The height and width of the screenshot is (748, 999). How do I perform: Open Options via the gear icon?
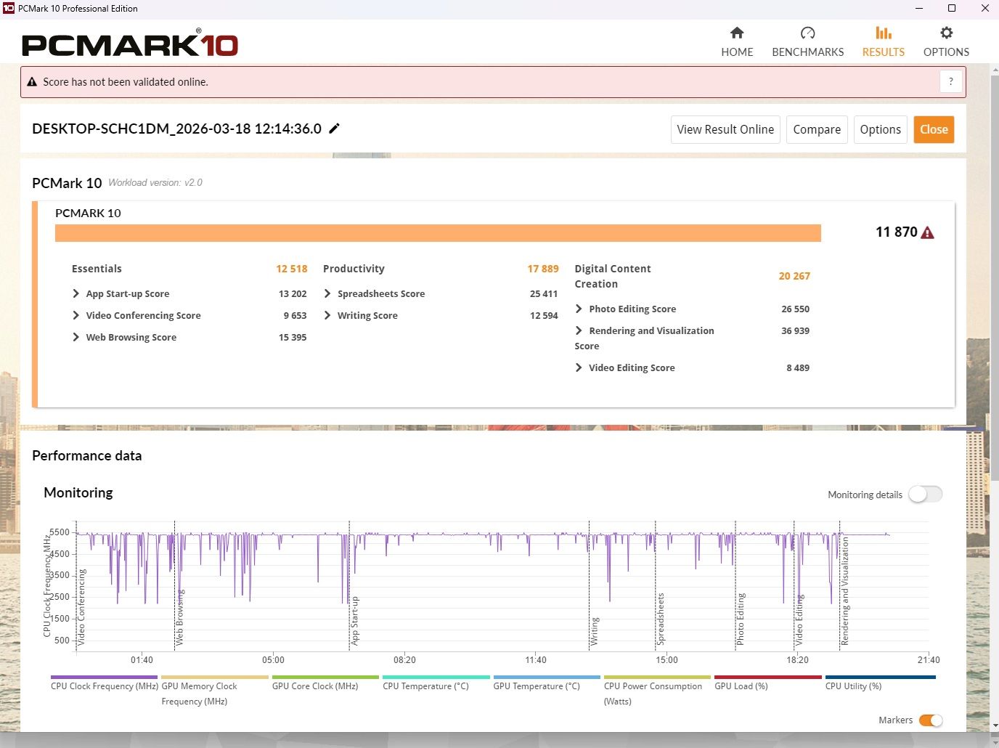point(946,33)
